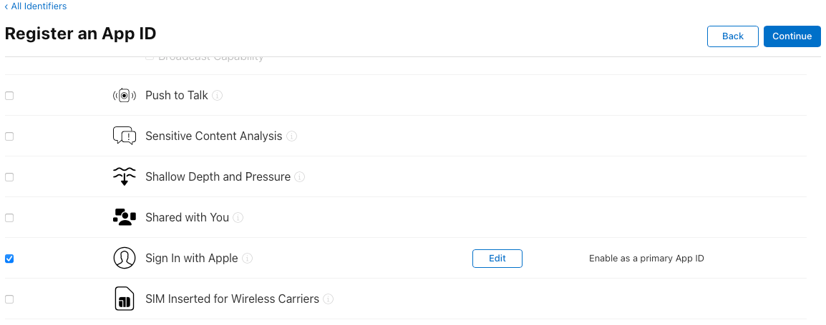This screenshot has height=325, width=826.
Task: Show info for Shallow Depth and Pressure
Action: click(x=300, y=177)
